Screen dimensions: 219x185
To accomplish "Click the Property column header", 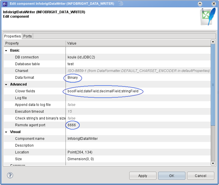I will (x=35, y=43).
